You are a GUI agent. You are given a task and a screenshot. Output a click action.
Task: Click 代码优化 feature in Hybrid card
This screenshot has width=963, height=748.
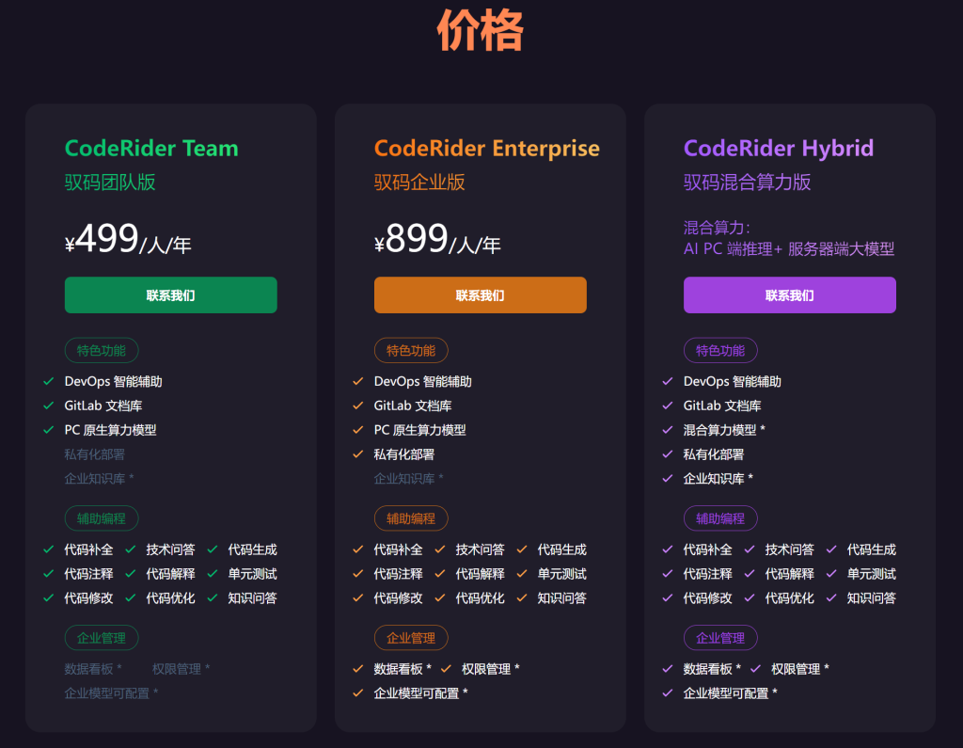point(790,597)
